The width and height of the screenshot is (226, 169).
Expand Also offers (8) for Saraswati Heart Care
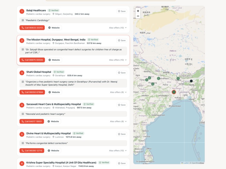tap(118, 122)
